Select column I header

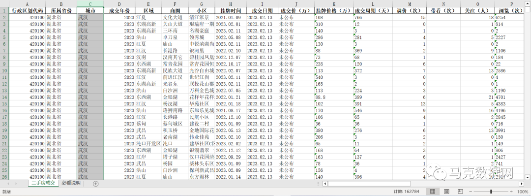pyautogui.click(x=262, y=4)
